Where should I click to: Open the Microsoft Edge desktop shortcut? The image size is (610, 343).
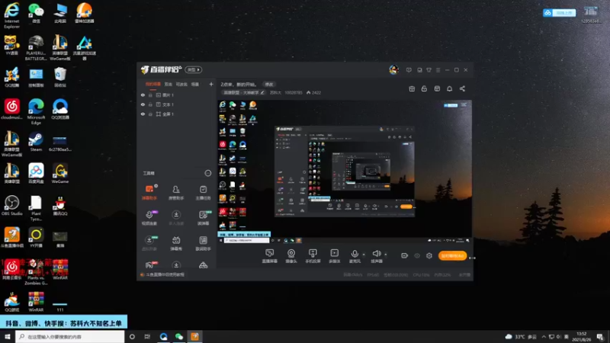click(36, 111)
